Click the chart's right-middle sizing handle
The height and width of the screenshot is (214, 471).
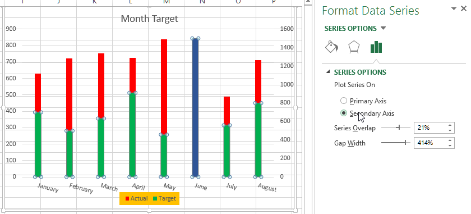tap(295, 107)
